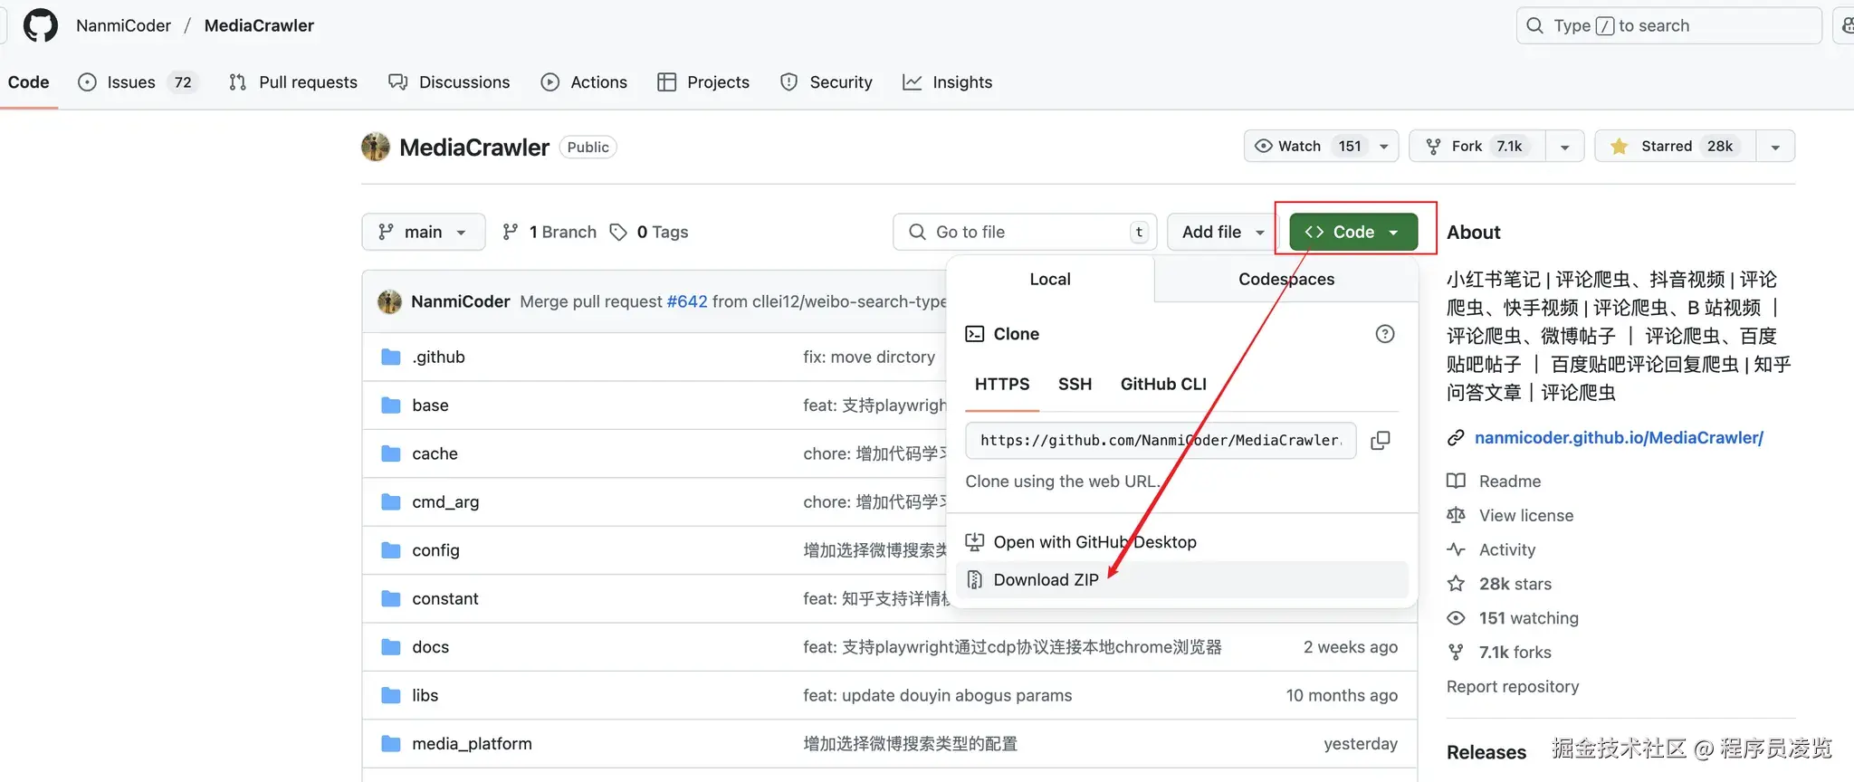Image resolution: width=1854 pixels, height=782 pixels.
Task: Copy the HTTPS clone URL icon
Action: click(1381, 440)
